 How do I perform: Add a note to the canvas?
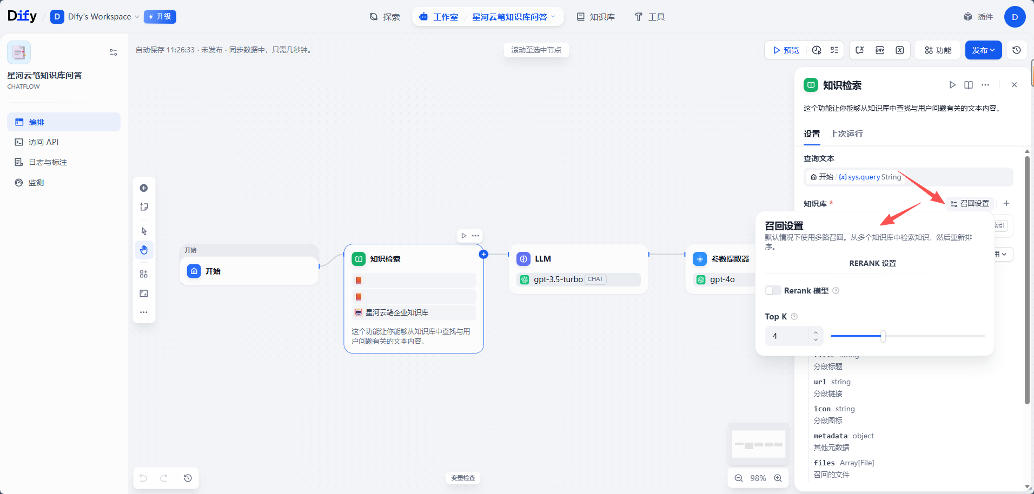pyautogui.click(x=144, y=207)
